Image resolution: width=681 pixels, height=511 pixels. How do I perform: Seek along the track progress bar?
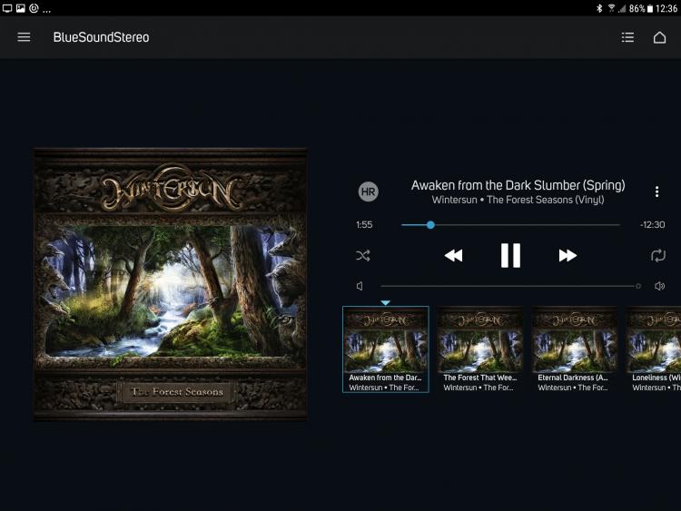[510, 225]
